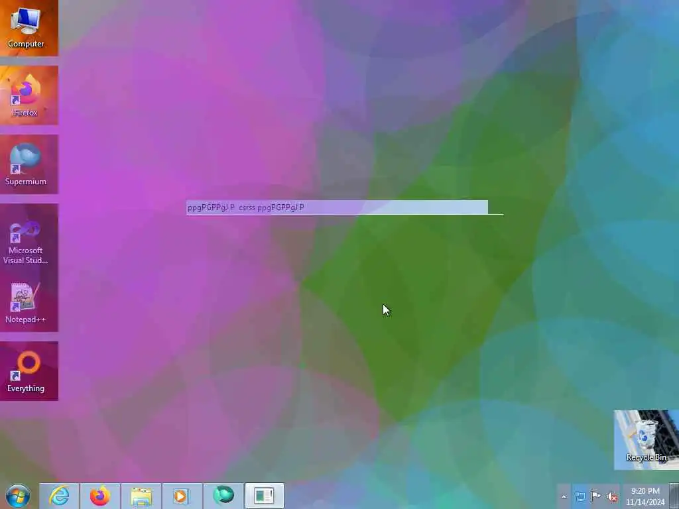Click the Show desktop strip
The image size is (679, 509).
point(674,496)
